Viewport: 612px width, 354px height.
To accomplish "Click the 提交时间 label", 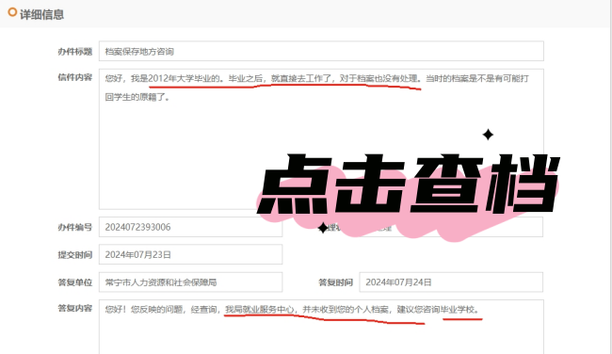I will click(75, 255).
